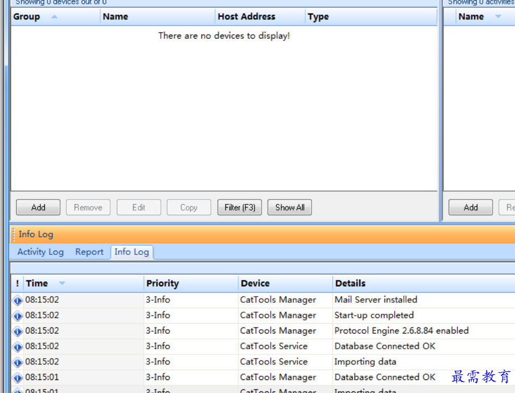Screen dimensions: 515x393
Task: Click info icon on CatTools Service Importing data row
Action: point(17,362)
